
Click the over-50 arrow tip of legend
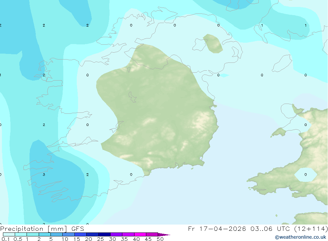(x=164, y=234)
